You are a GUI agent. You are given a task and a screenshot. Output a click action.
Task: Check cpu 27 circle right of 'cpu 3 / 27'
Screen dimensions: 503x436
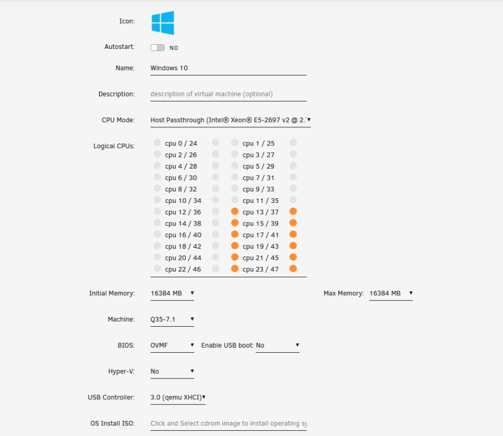(x=293, y=154)
